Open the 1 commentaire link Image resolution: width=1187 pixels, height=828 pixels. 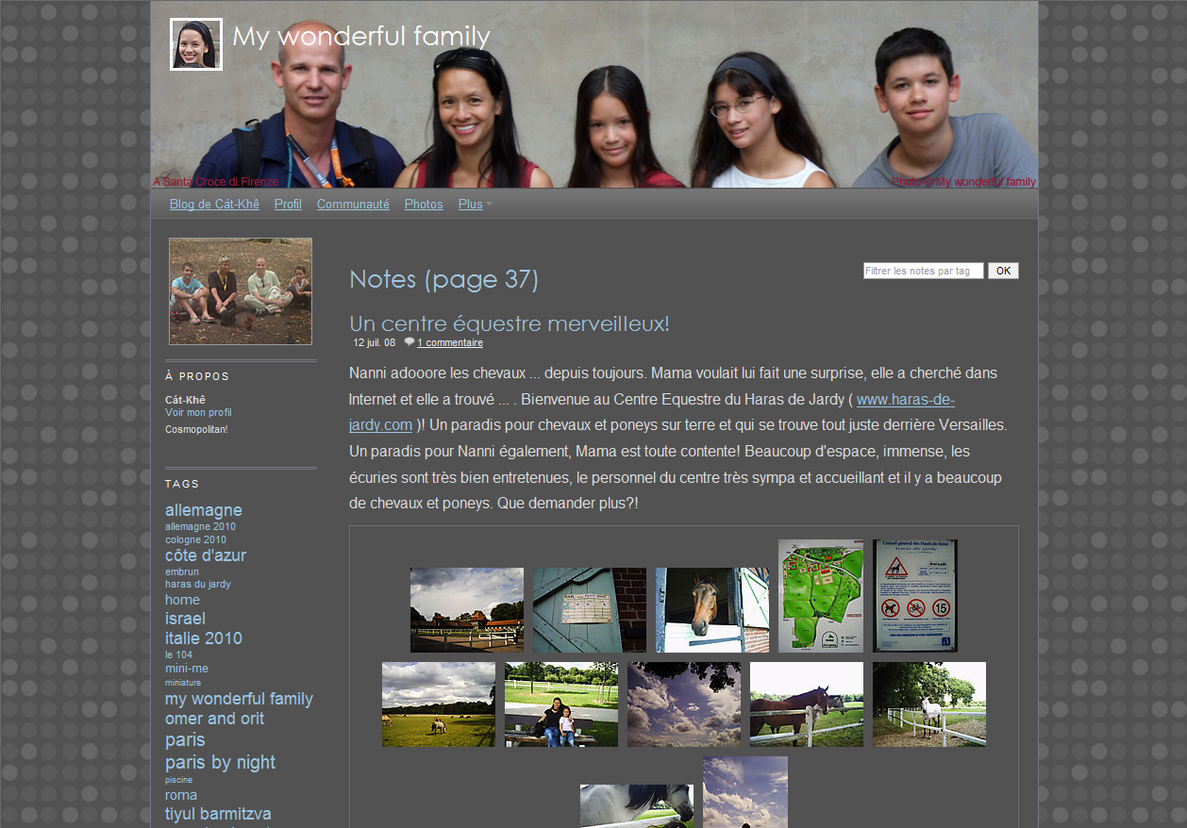tap(450, 343)
